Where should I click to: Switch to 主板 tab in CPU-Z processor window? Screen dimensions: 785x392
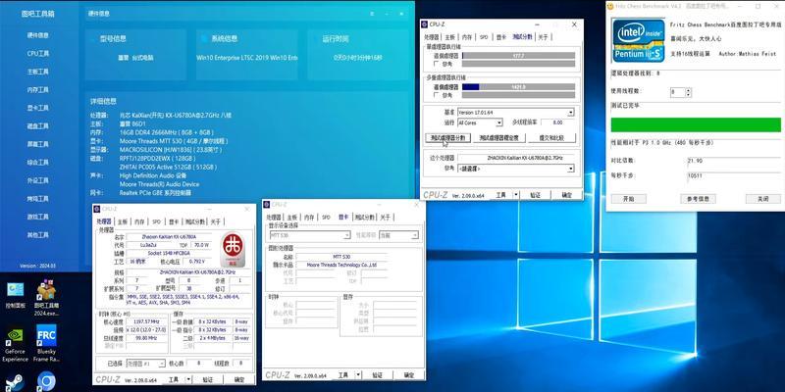tap(123, 221)
